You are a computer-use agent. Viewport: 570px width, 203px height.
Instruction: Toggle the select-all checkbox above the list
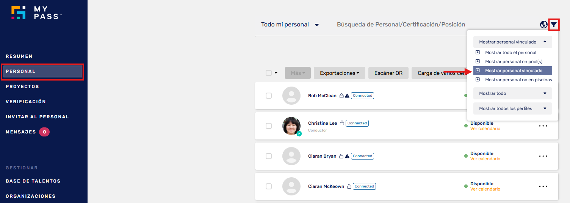tap(269, 73)
